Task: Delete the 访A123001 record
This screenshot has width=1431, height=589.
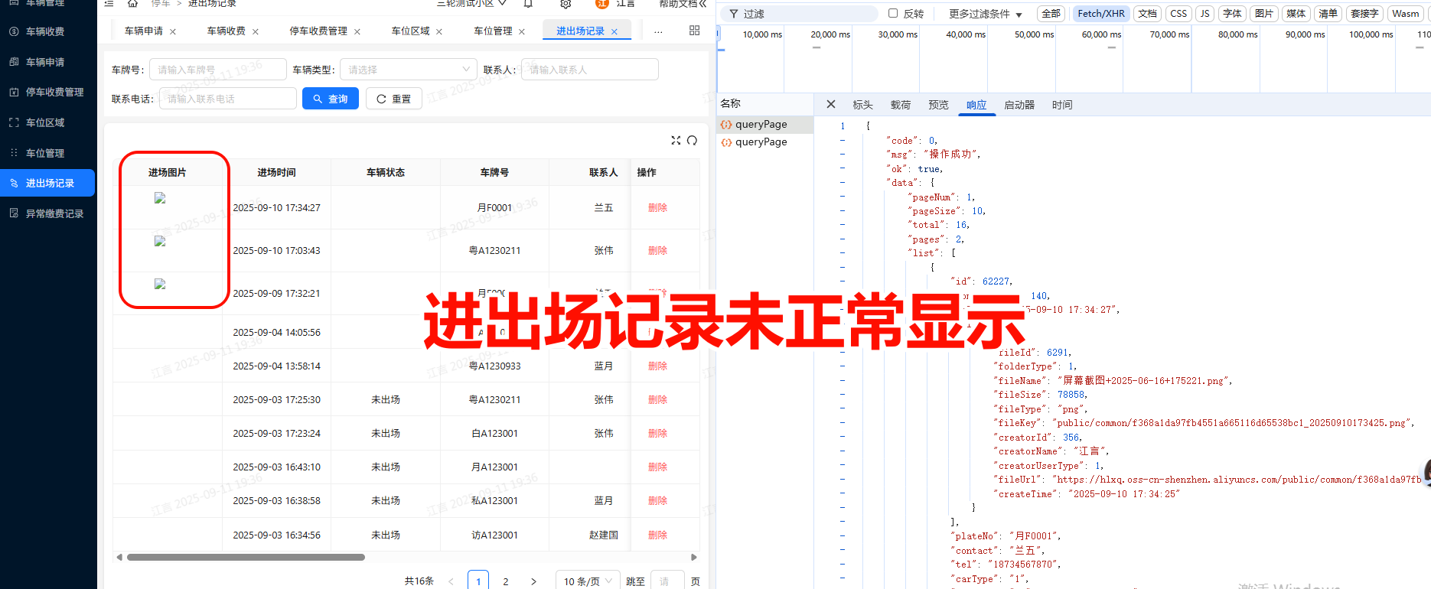Action: tap(657, 535)
